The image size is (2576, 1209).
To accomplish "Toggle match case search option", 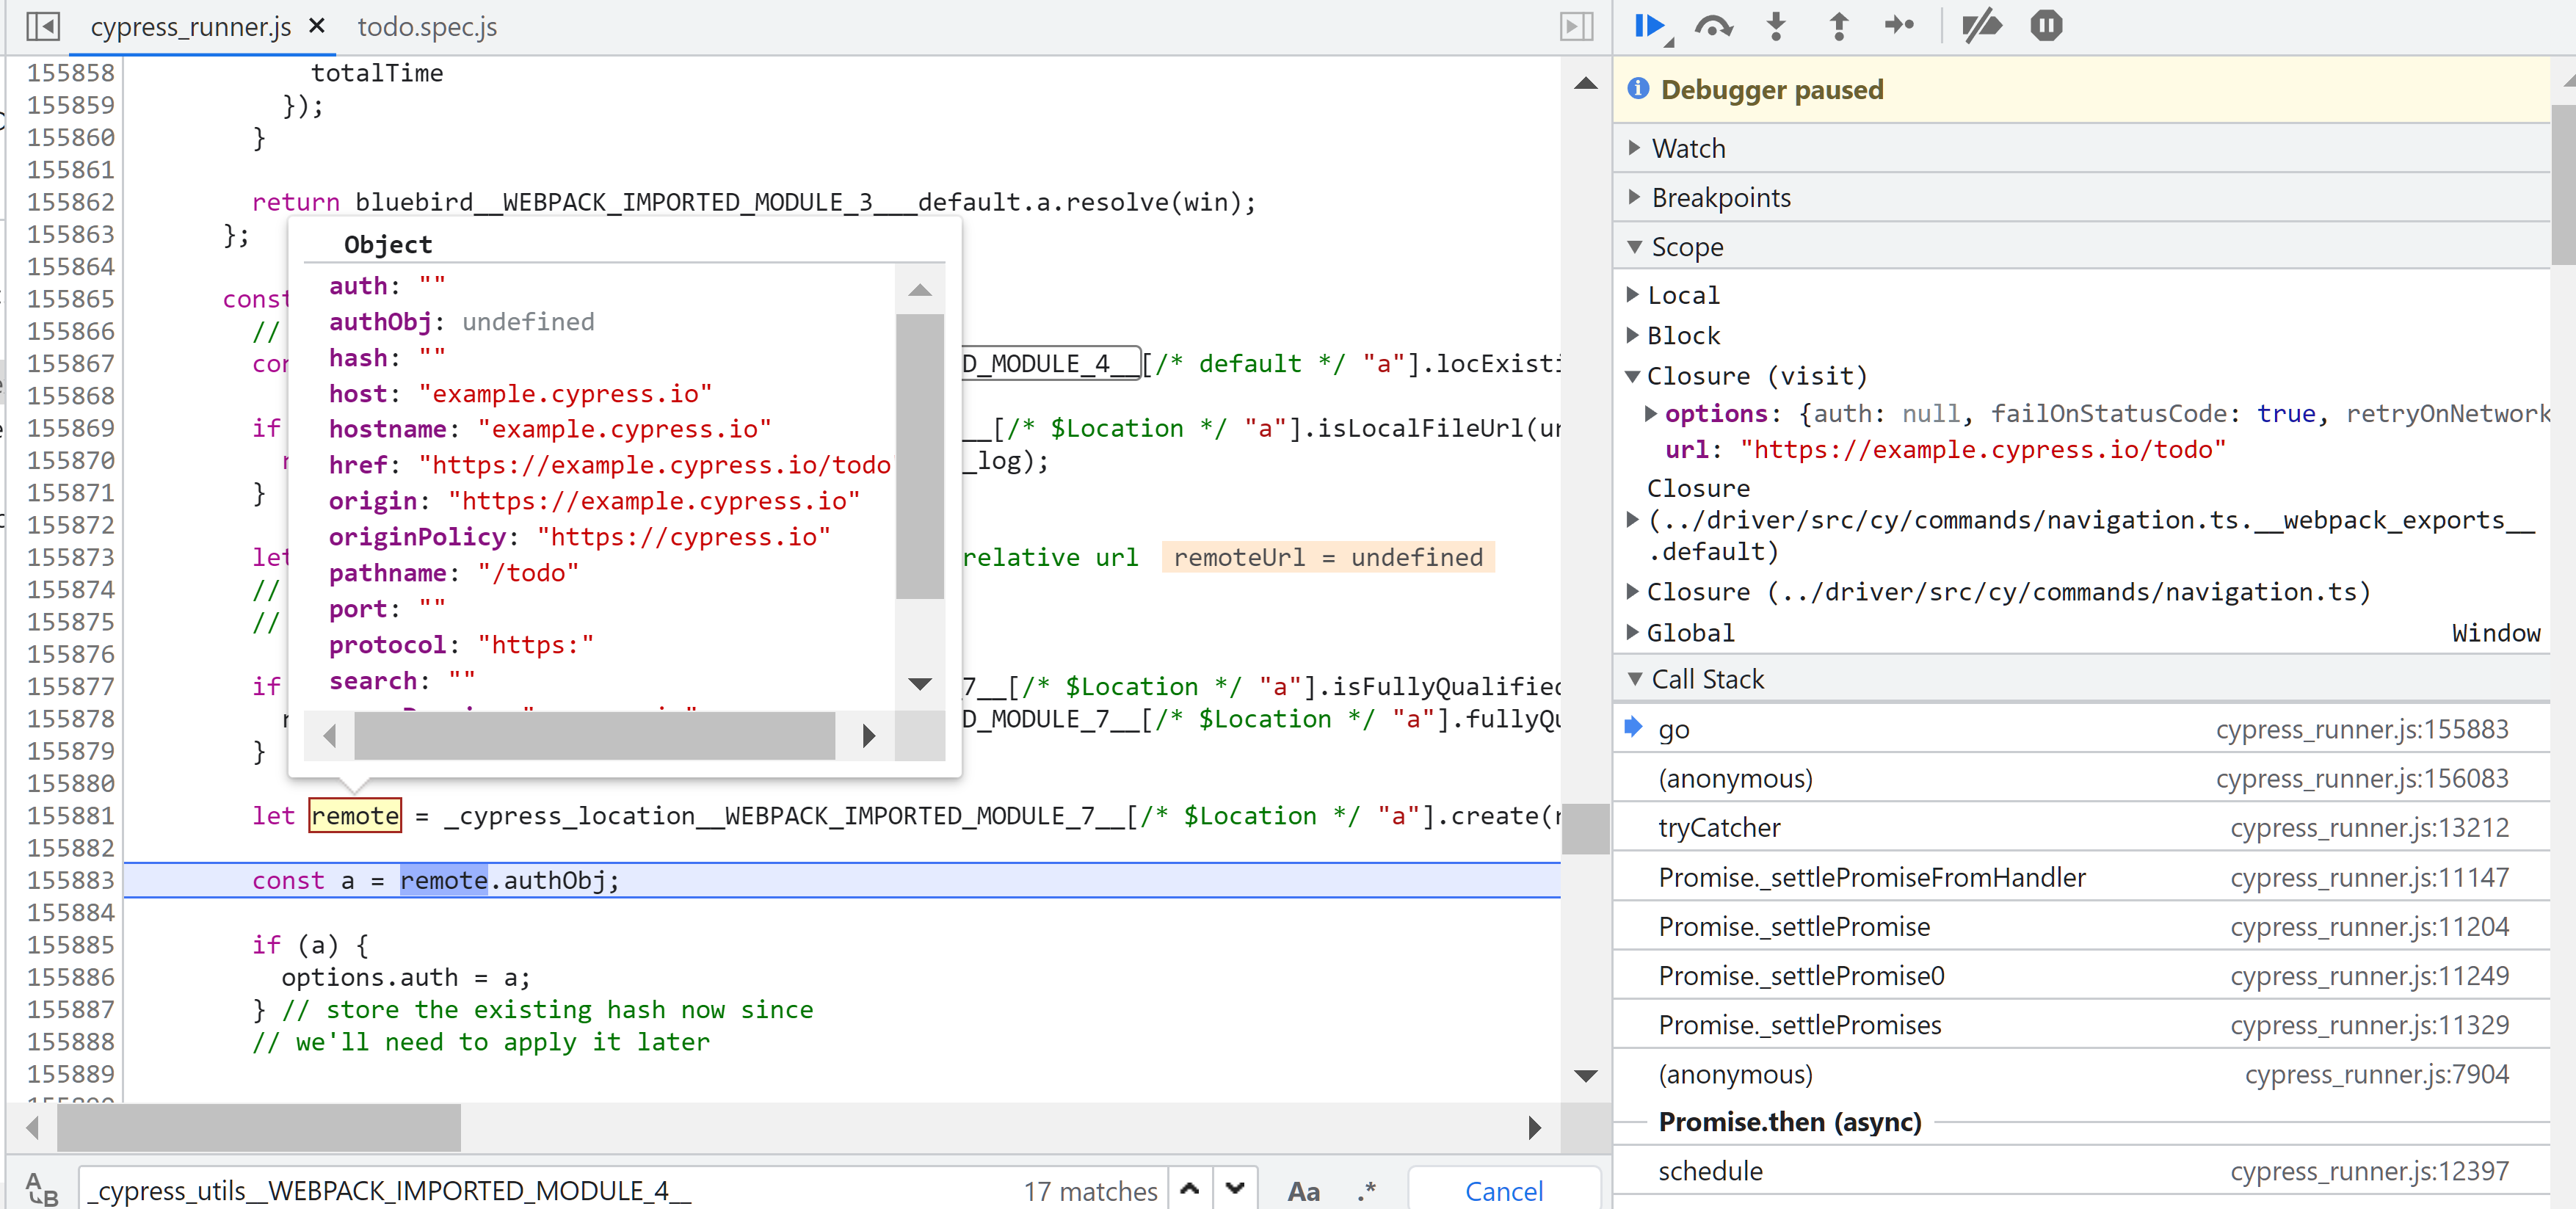I will point(1303,1190).
